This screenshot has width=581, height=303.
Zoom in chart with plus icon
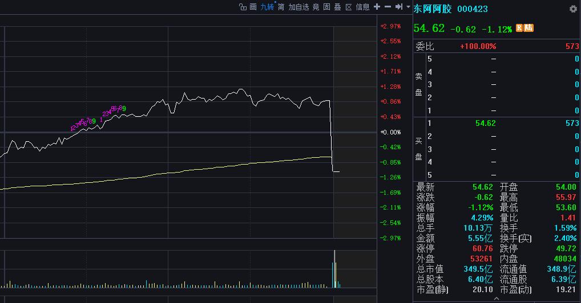coord(377,7)
